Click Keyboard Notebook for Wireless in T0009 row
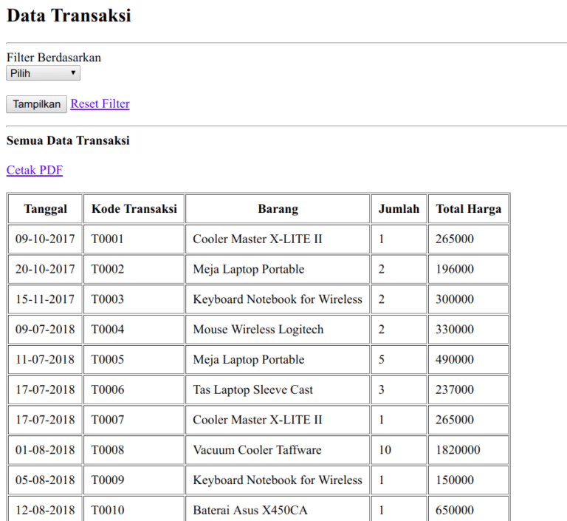The image size is (567, 521). pyautogui.click(x=278, y=480)
